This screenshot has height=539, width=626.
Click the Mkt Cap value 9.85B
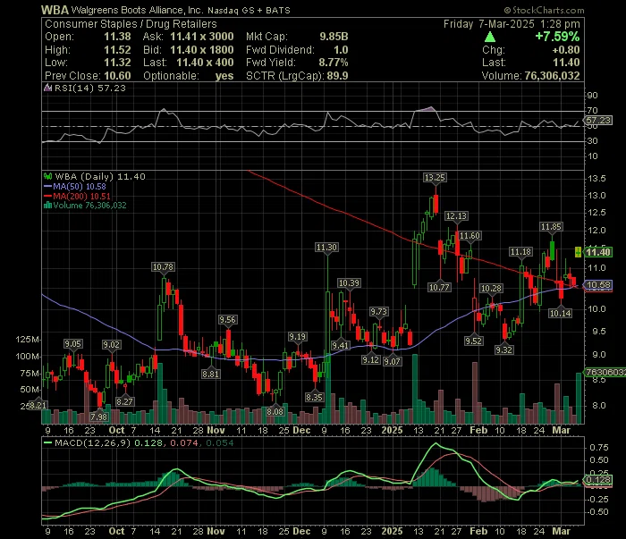click(x=334, y=37)
